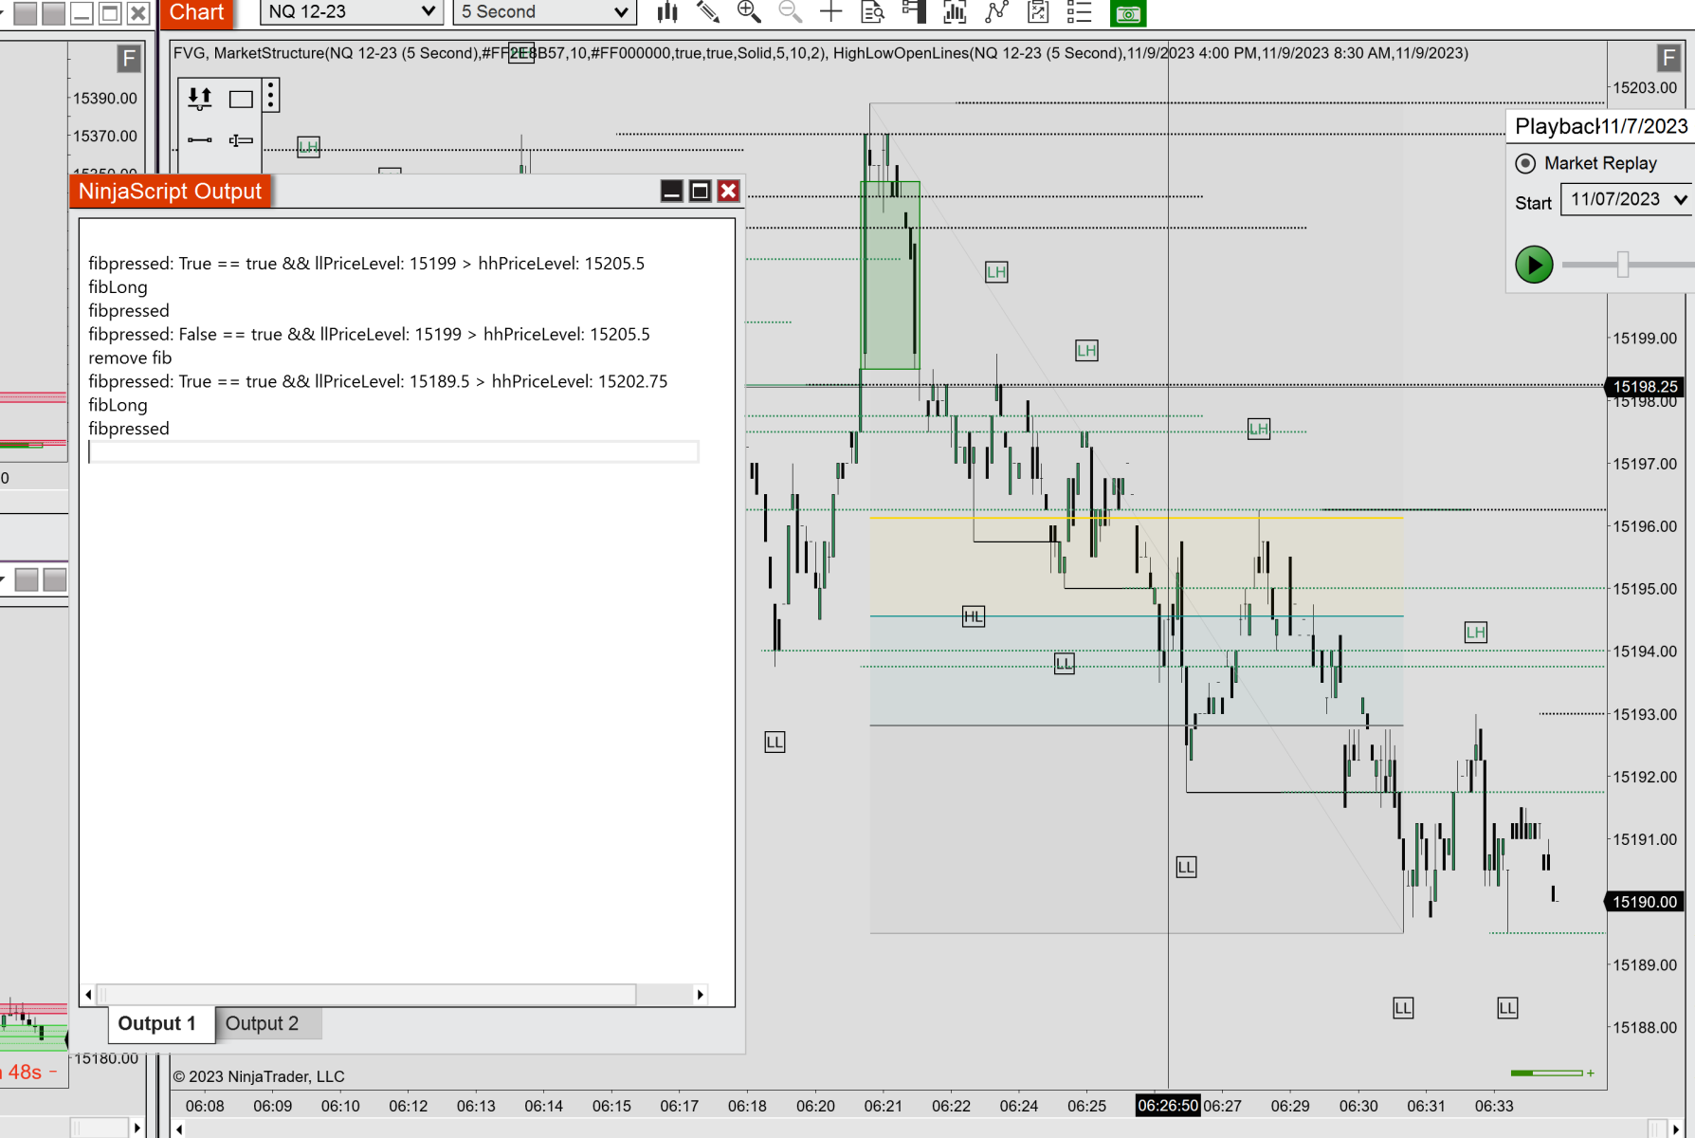The height and width of the screenshot is (1138, 1695).
Task: Click the chart scroll-right arrow at bottom
Action: 1676,1129
